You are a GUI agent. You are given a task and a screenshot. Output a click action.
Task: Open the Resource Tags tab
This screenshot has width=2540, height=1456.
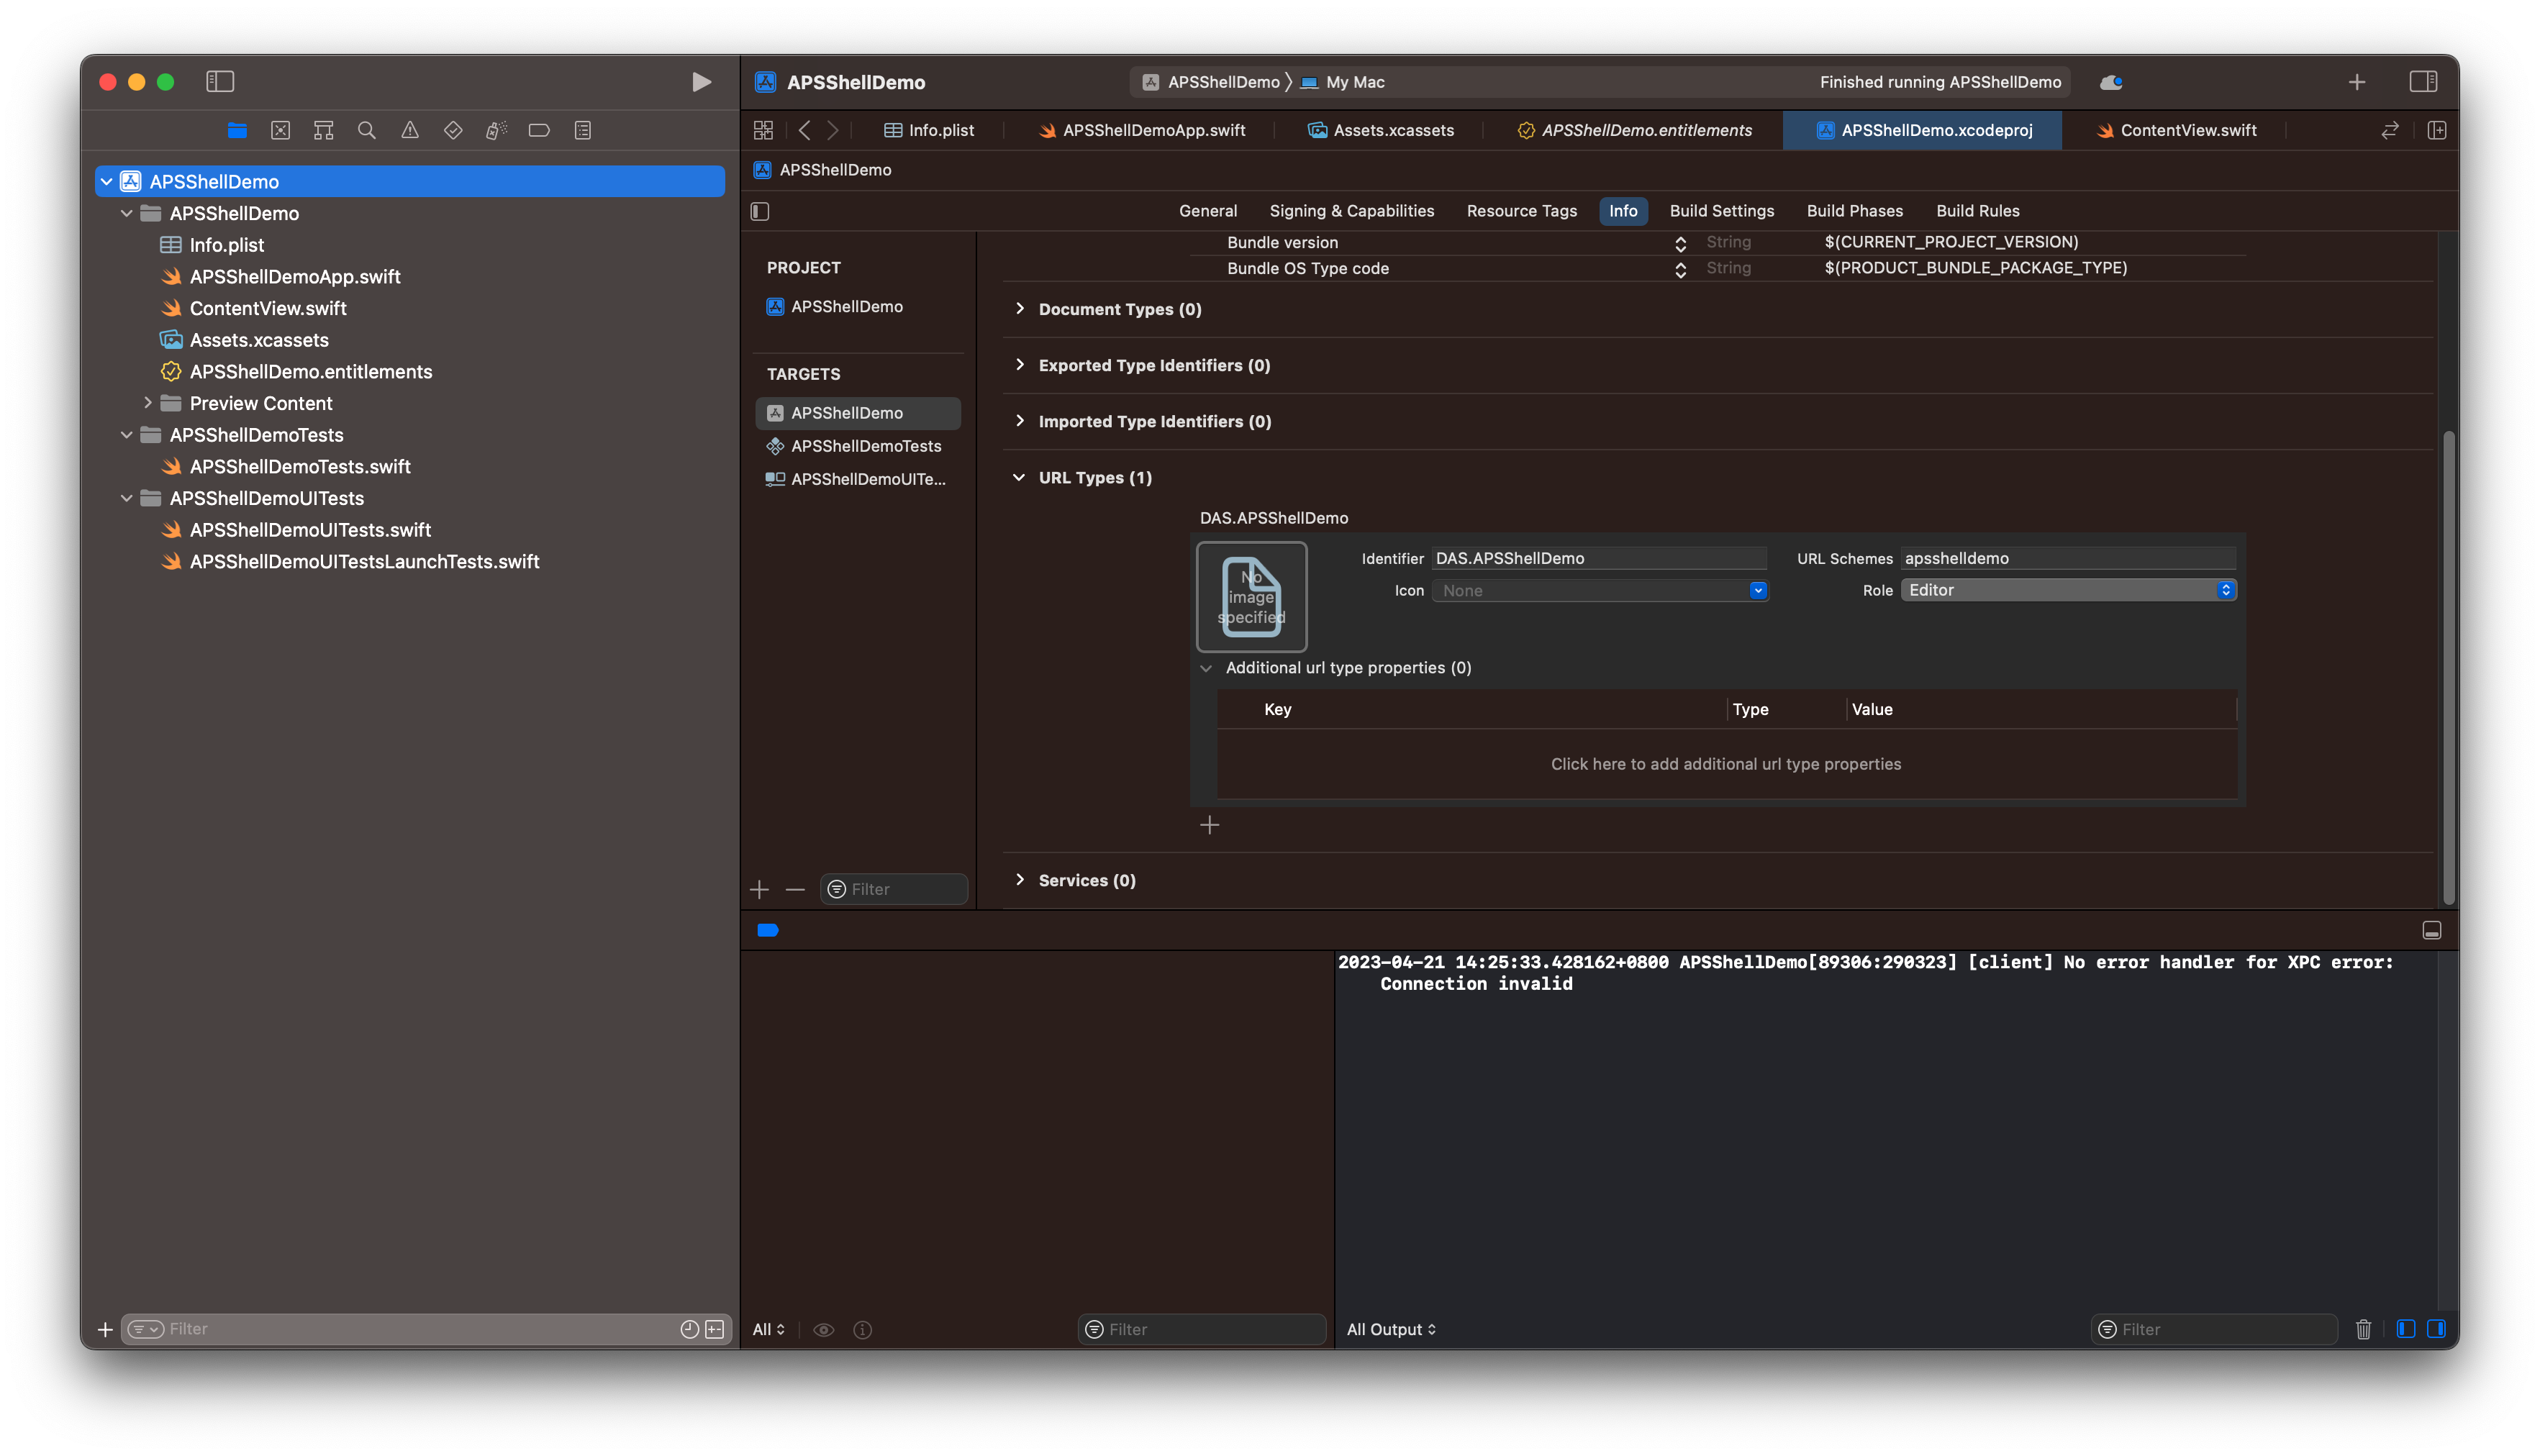(x=1521, y=211)
